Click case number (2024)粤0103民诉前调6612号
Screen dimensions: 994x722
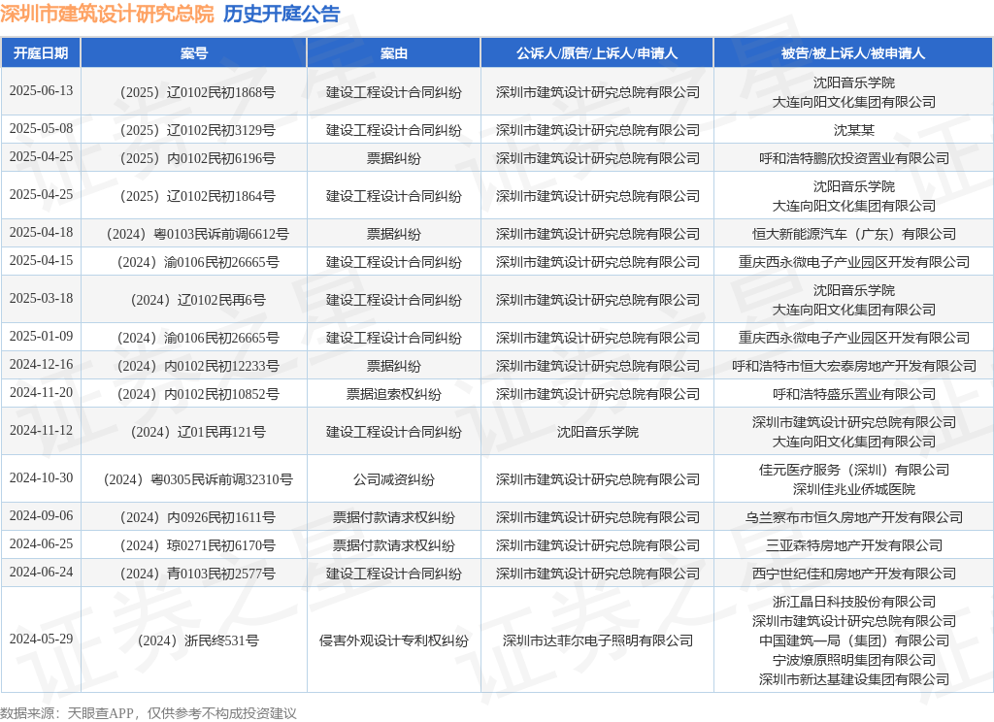[x=197, y=235]
